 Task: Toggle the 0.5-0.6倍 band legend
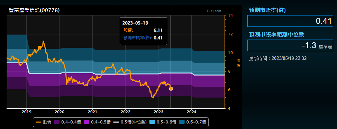pyautogui.click(x=163, y=122)
